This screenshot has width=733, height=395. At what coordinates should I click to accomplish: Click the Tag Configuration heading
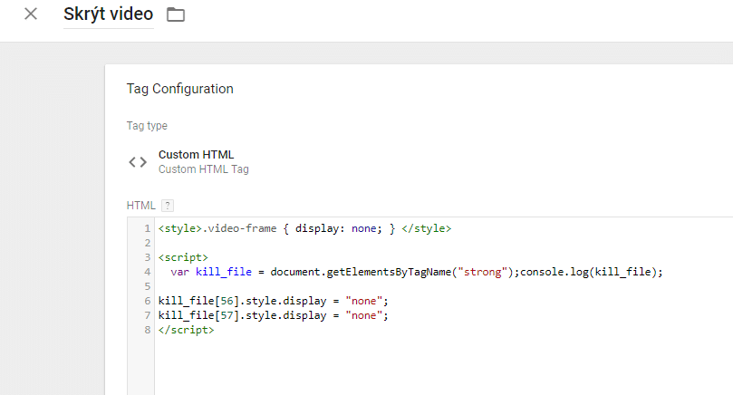coord(180,89)
